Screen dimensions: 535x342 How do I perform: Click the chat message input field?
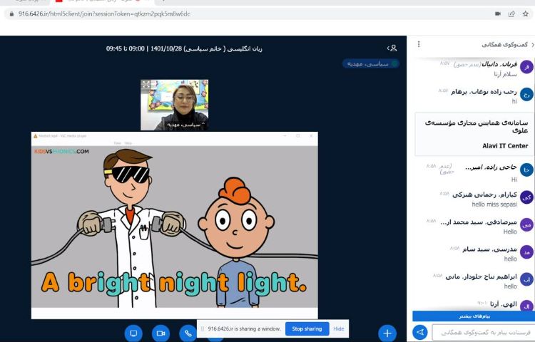(x=484, y=332)
